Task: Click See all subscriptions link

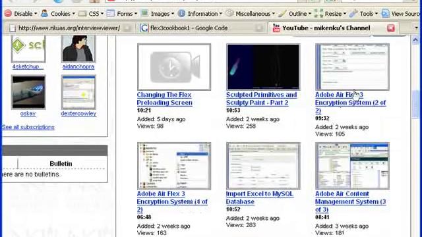Action: (x=28, y=127)
